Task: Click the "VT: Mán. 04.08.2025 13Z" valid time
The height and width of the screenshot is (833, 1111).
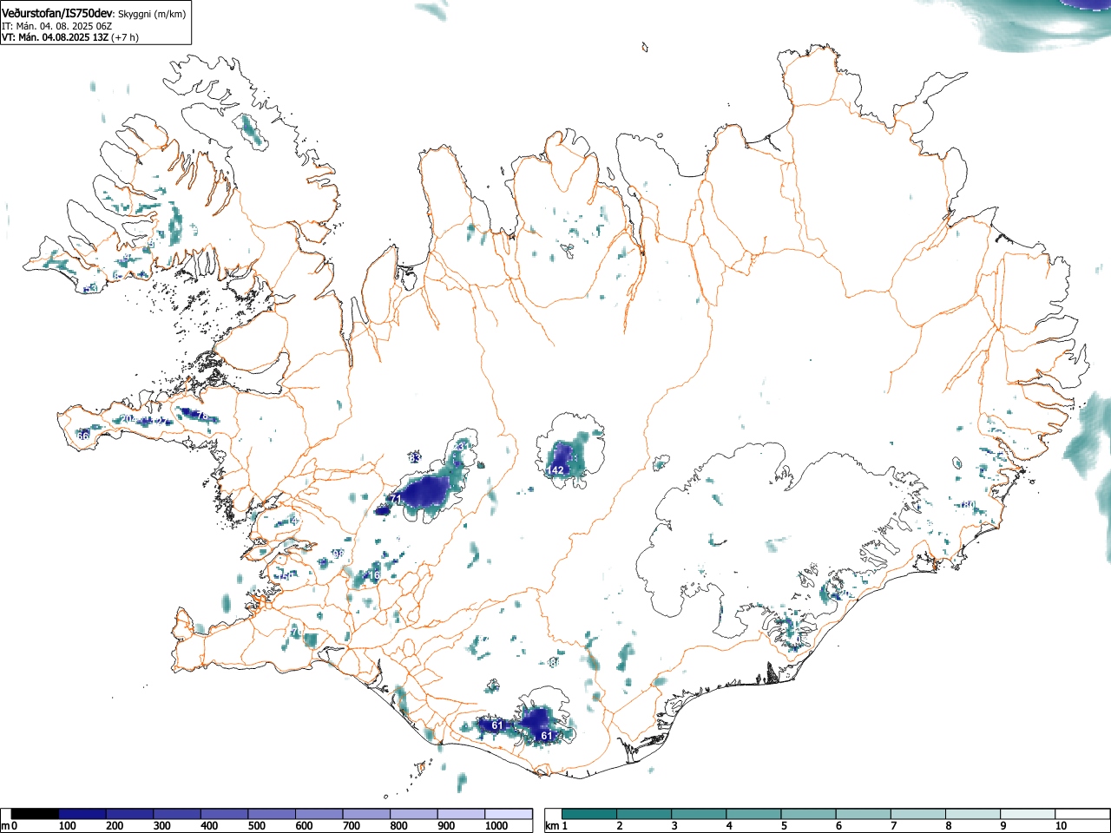Action: 55,37
